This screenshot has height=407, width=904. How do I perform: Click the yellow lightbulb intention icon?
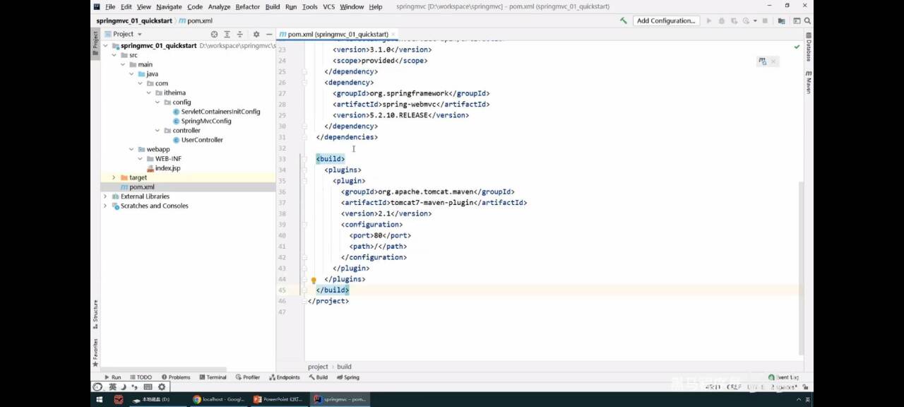tap(314, 281)
